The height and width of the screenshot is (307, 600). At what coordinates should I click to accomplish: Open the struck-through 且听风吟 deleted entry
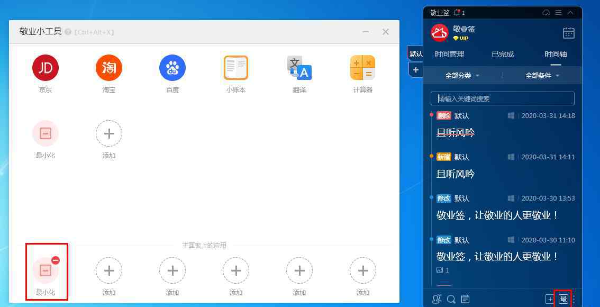456,133
